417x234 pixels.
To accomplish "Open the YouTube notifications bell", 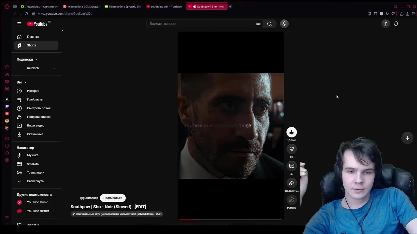I will pos(396,24).
